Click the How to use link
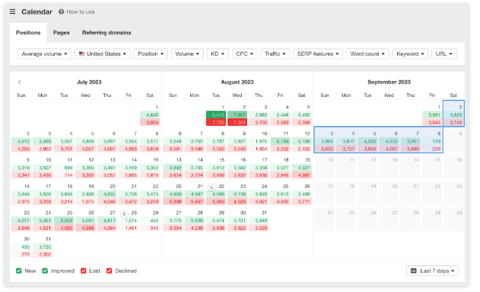This screenshot has height=292, width=480. [x=81, y=11]
